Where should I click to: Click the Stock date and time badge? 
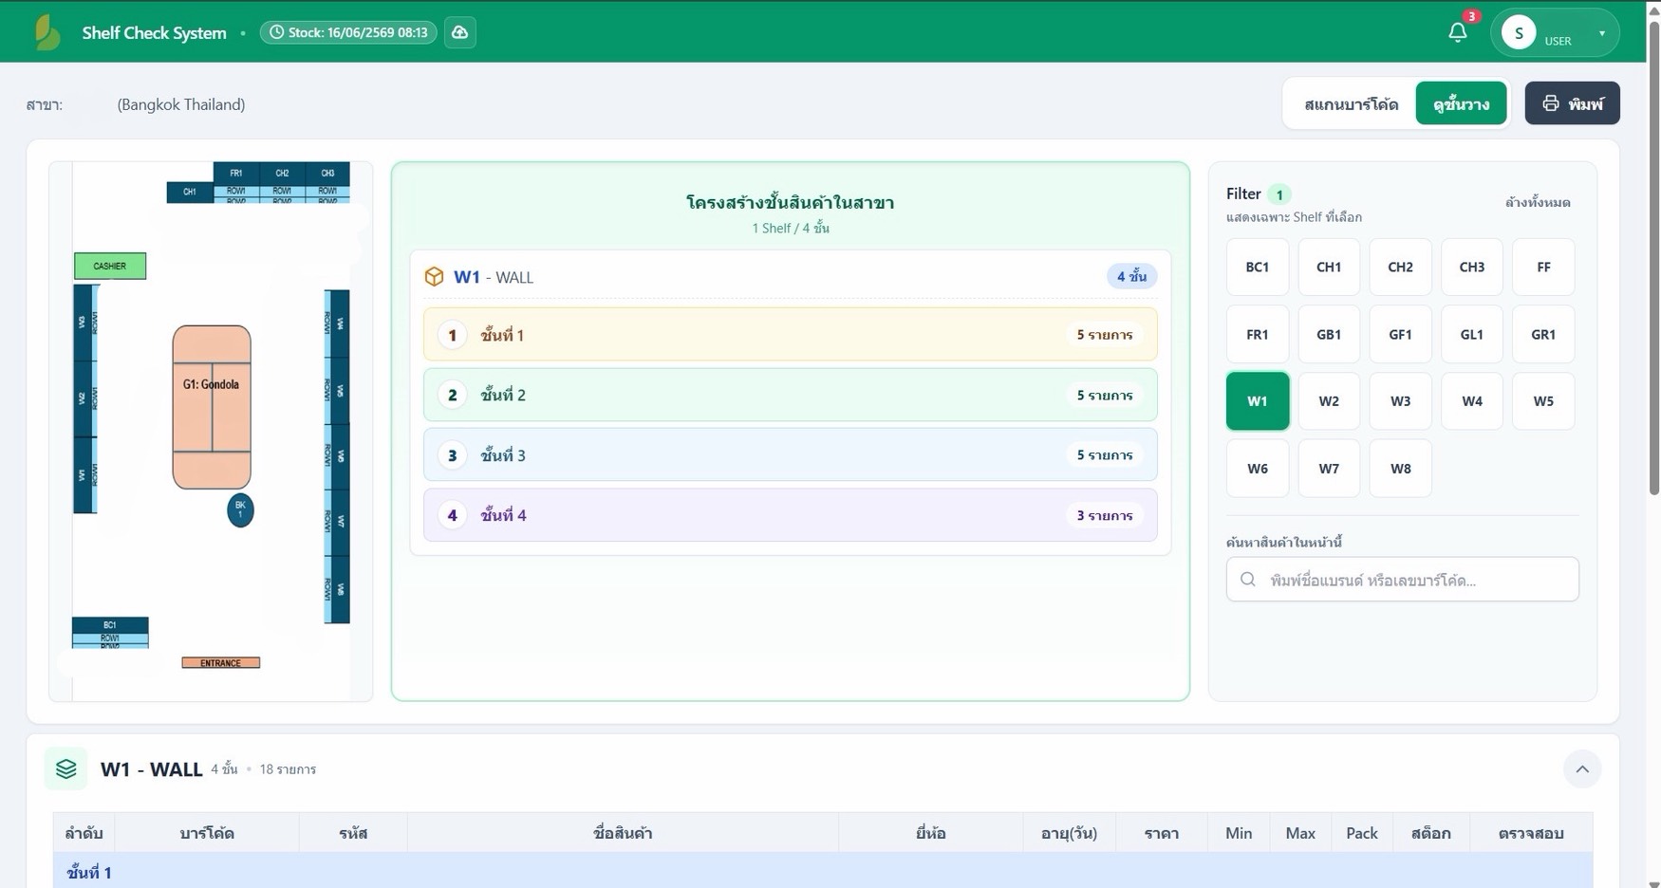[348, 32]
